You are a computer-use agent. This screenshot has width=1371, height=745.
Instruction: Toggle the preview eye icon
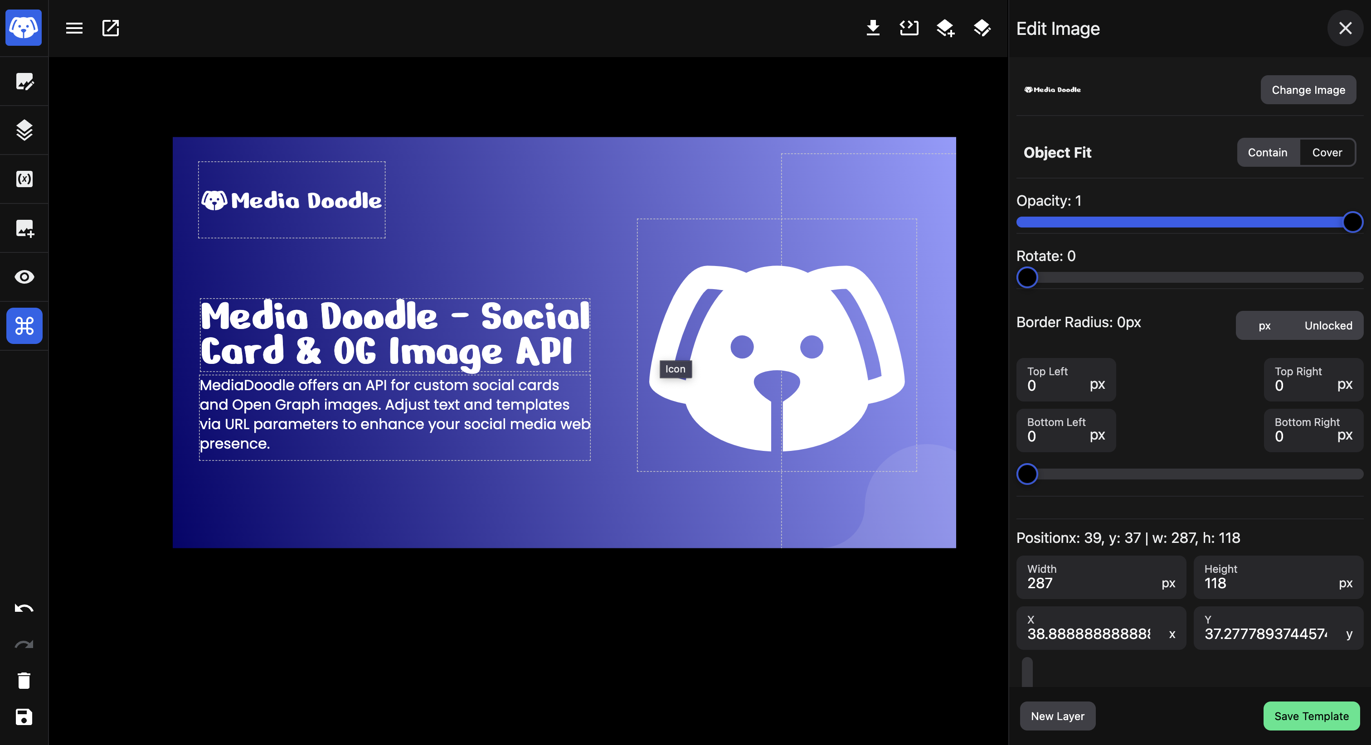[x=24, y=277]
